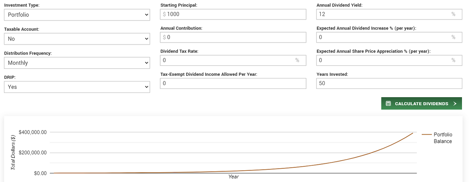This screenshot has width=470, height=182.
Task: Click the Calculate Dividends button
Action: coord(422,104)
